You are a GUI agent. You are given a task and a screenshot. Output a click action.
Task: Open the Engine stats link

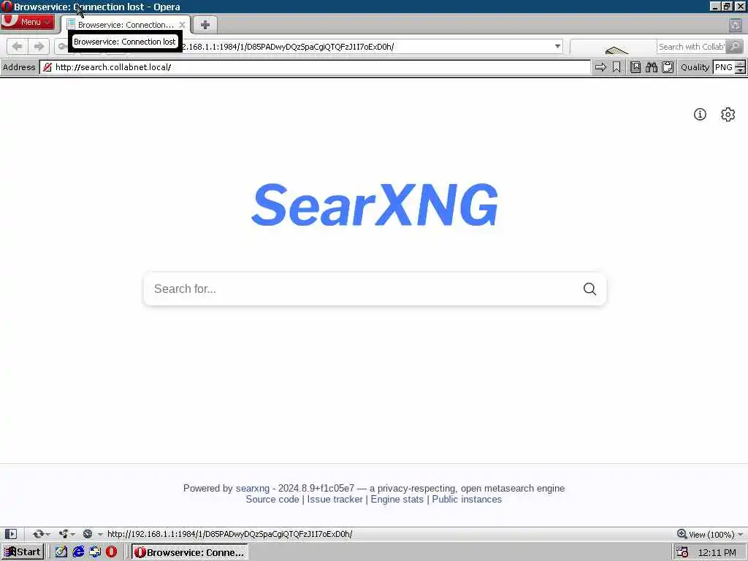pyautogui.click(x=397, y=500)
